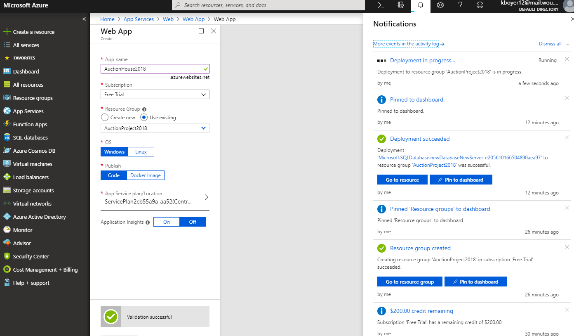This screenshot has width=574, height=336.
Task: Click Go to resource group button
Action: [x=410, y=282]
